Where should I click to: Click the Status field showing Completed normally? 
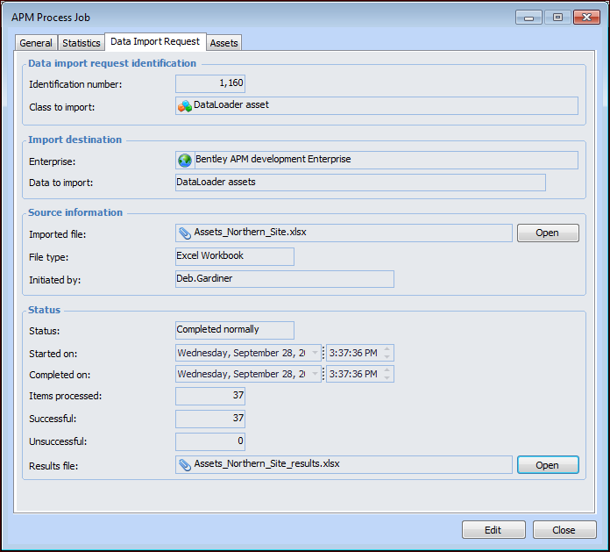[235, 330]
